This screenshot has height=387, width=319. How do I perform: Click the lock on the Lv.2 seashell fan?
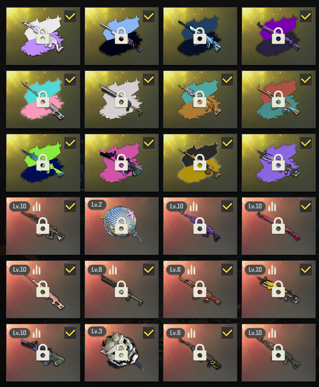pyautogui.click(x=121, y=226)
